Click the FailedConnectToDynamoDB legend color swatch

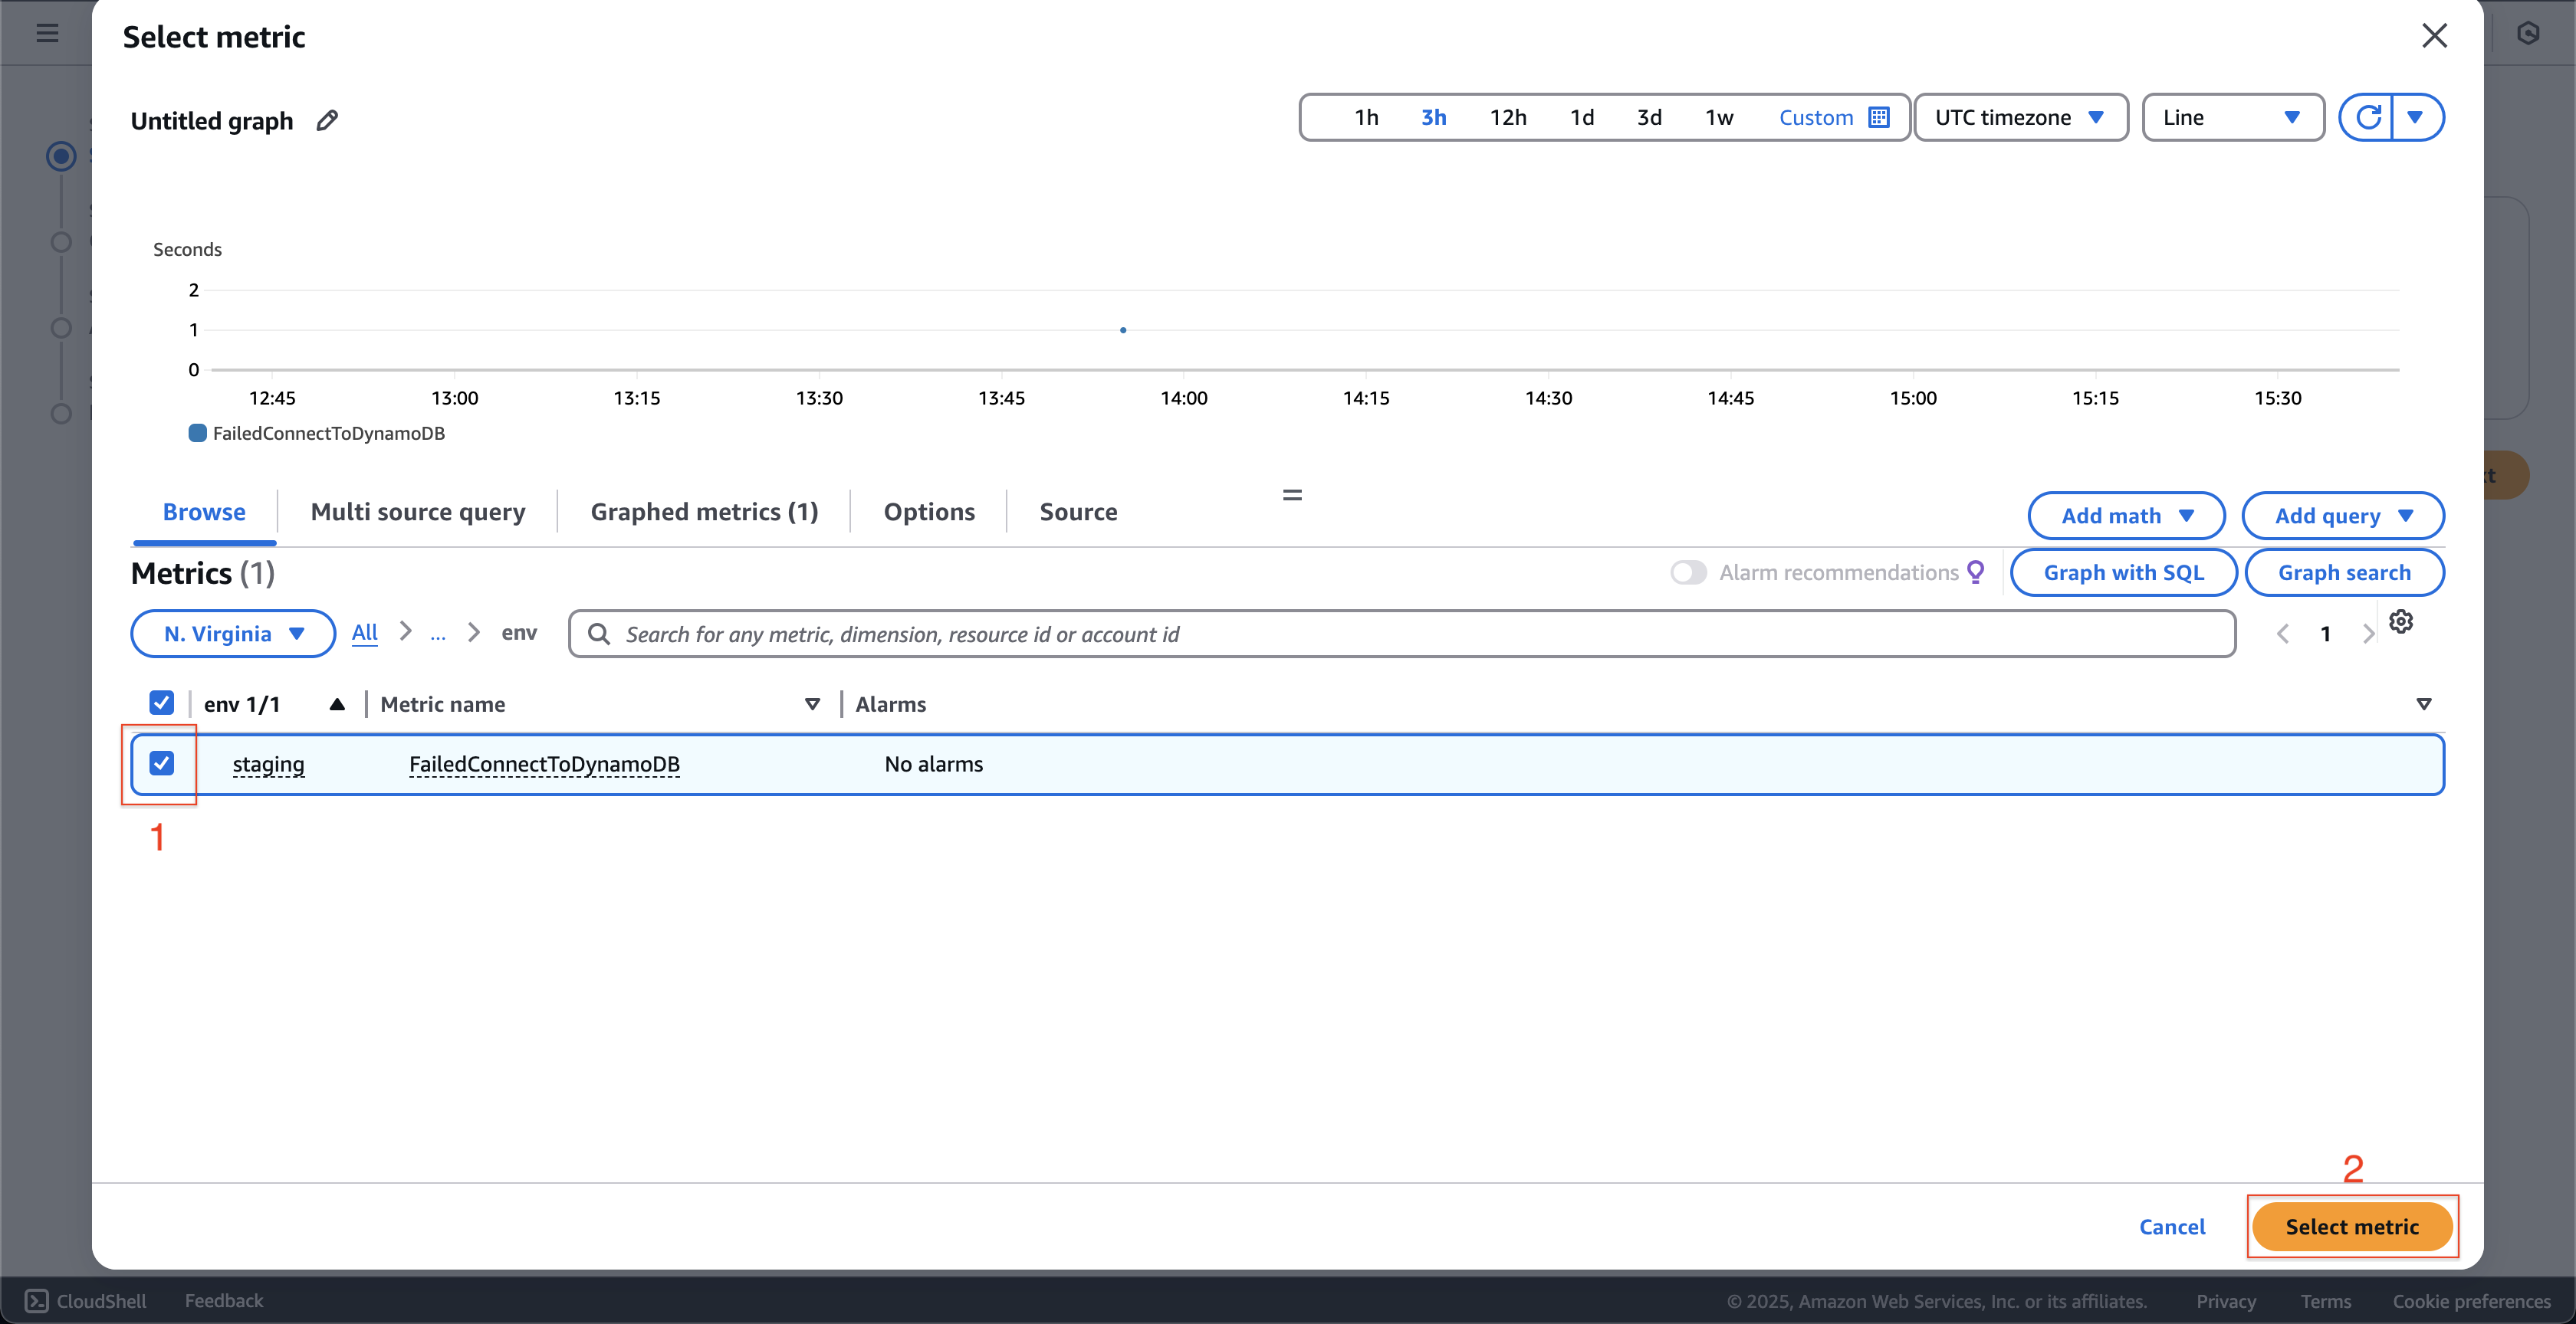tap(198, 433)
